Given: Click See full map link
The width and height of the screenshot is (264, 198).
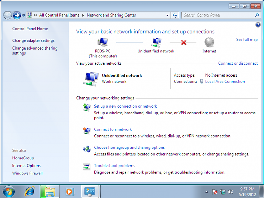Looking at the screenshot, I should pyautogui.click(x=247, y=40).
